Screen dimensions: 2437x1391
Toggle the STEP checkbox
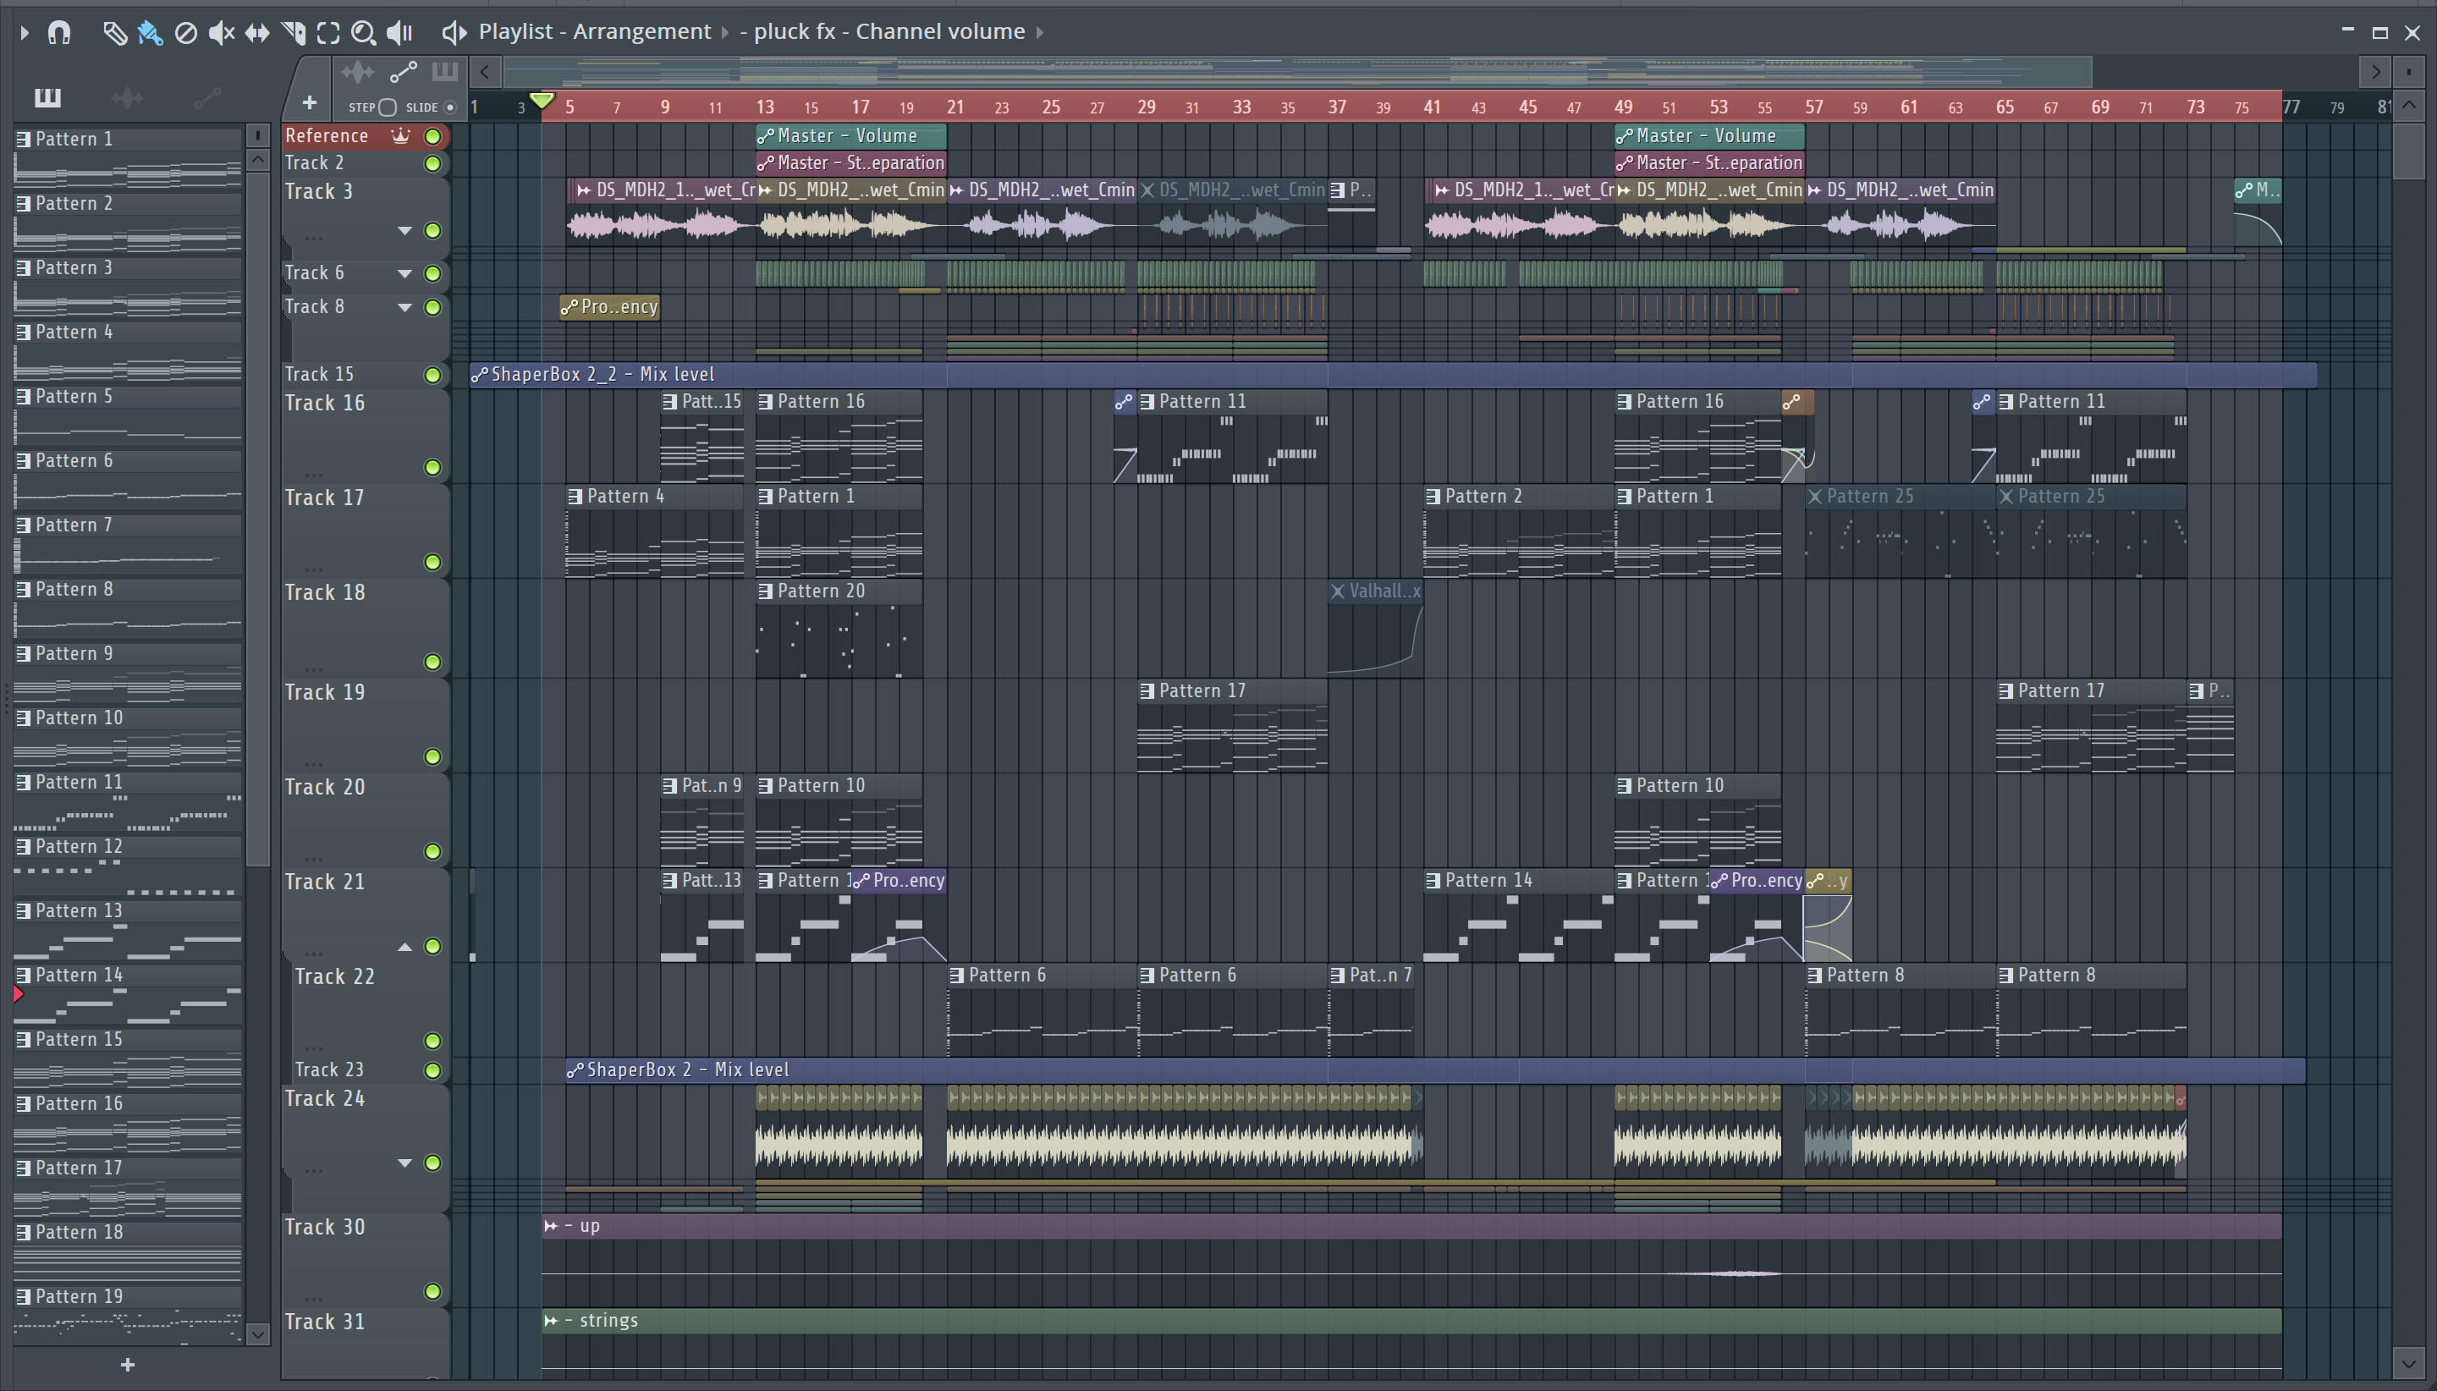388,107
